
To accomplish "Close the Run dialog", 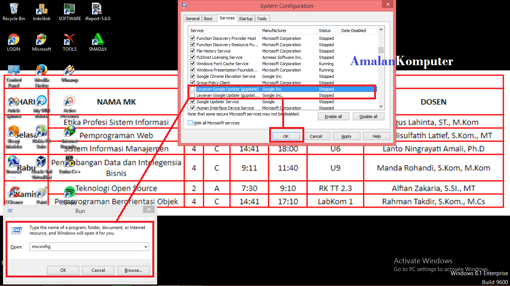I will pyautogui.click(x=149, y=210).
